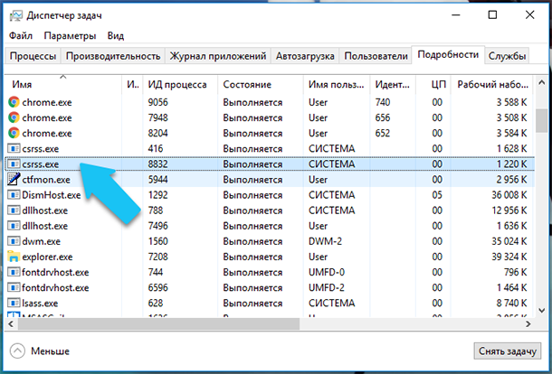Click the explorer.exe folder icon
The height and width of the screenshot is (374, 552).
coord(14,257)
